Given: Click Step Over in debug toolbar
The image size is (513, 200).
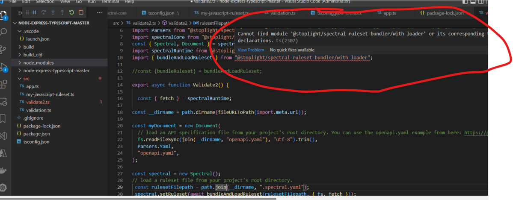Looking at the screenshot, I should pyautogui.click(x=44, y=12).
